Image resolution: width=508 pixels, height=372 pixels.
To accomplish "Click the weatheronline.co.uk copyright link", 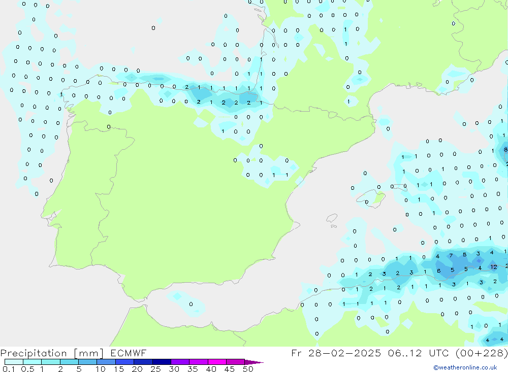I will coord(465,367).
